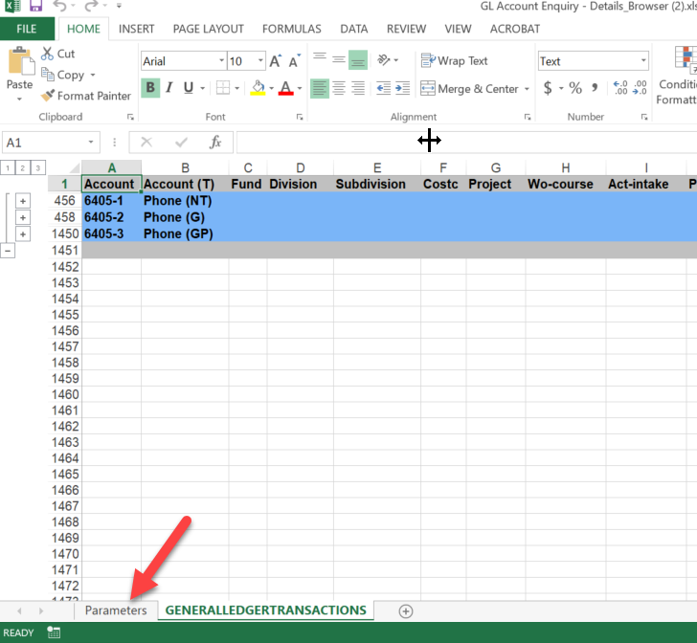The image size is (697, 643).
Task: Expand the outline group for row 1450
Action: coord(23,234)
